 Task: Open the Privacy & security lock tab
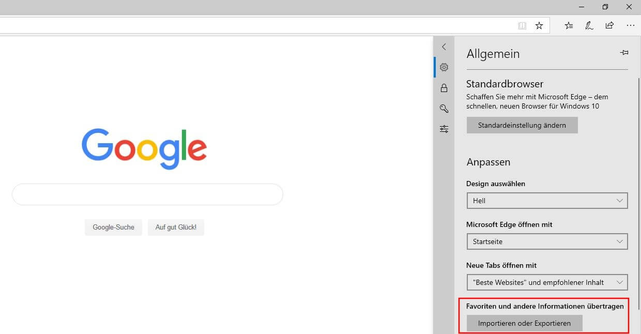444,88
